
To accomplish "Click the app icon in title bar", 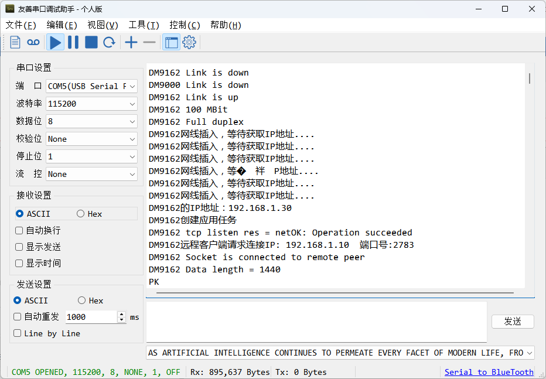I will (10, 9).
